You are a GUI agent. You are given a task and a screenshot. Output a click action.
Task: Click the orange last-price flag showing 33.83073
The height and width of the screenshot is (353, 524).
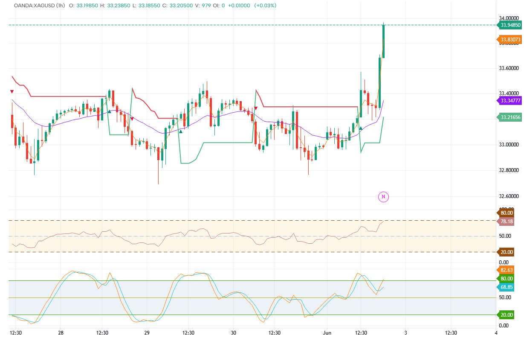point(510,39)
